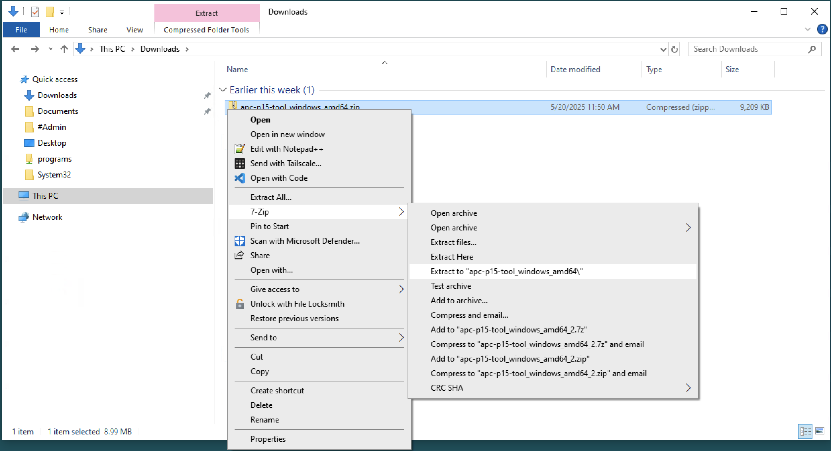Click Extract All... in context menu
The width and height of the screenshot is (831, 451).
(319, 197)
